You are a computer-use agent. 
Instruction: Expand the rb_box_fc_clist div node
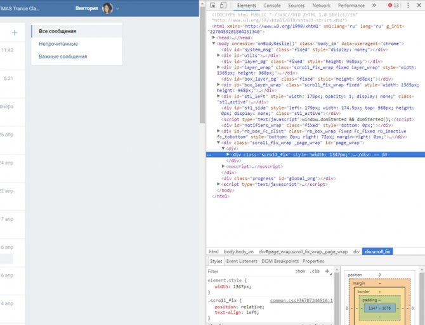[218, 131]
